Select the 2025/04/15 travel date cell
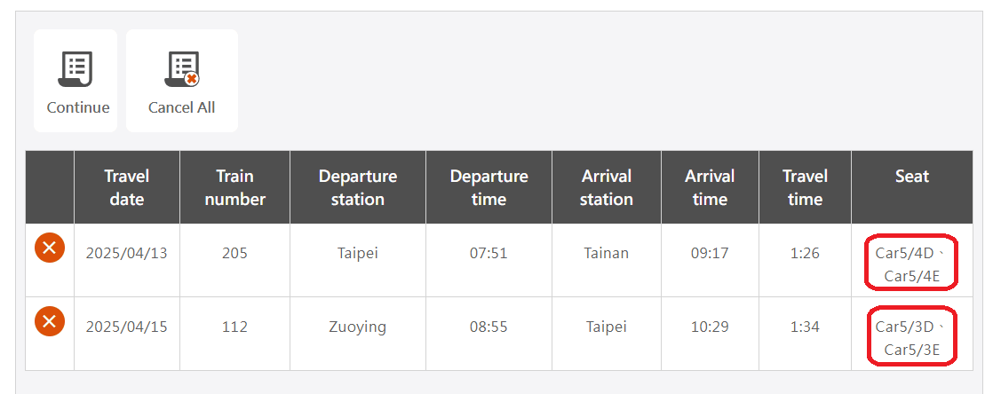 (x=126, y=327)
